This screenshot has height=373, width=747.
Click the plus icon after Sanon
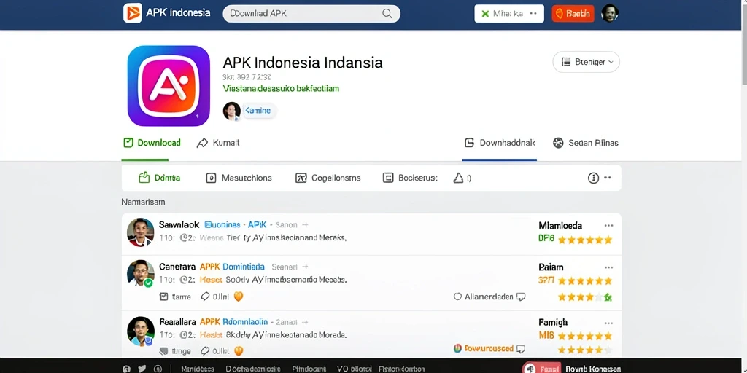pos(305,225)
